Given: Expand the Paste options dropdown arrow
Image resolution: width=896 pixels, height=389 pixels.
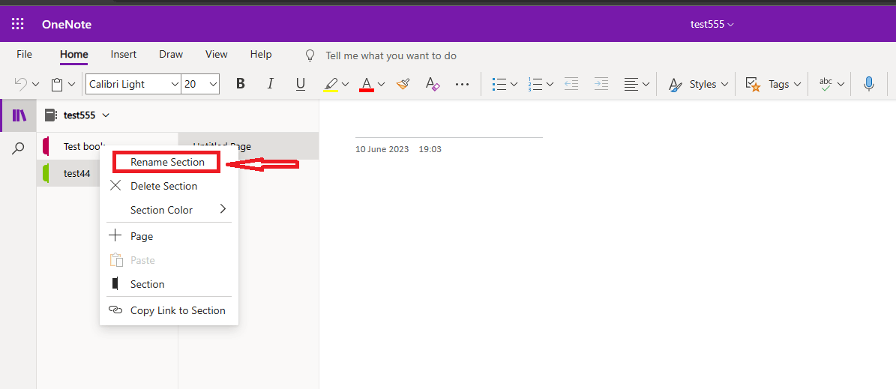Looking at the screenshot, I should [71, 85].
